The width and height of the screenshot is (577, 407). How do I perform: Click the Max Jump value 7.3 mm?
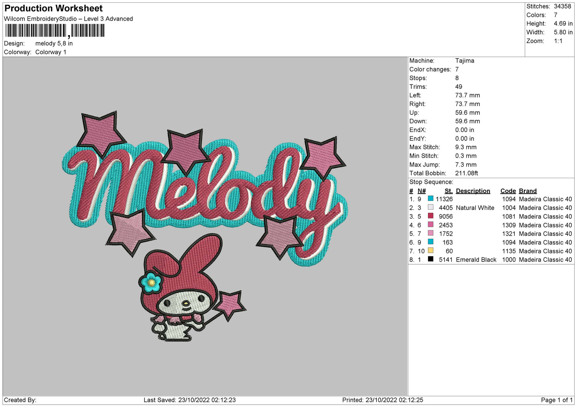[x=466, y=165]
